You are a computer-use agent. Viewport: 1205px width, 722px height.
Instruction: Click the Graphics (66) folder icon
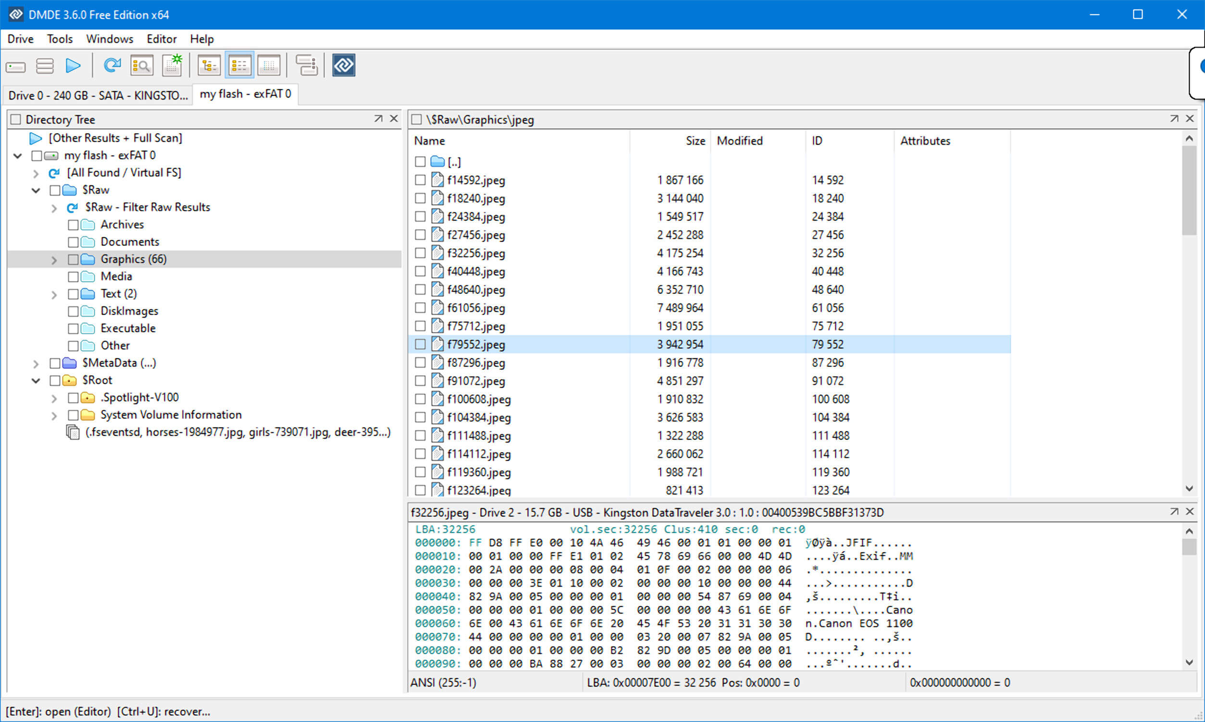click(87, 259)
